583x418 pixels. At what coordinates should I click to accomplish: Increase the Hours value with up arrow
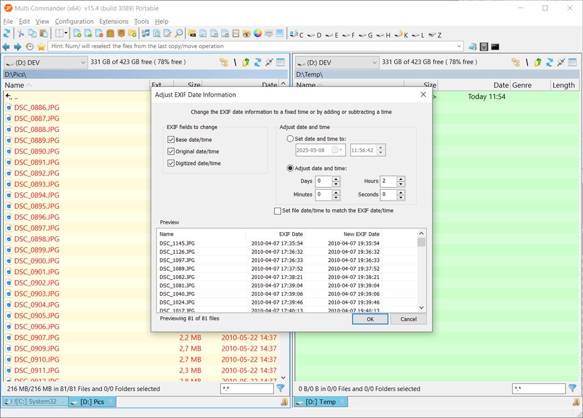click(401, 178)
